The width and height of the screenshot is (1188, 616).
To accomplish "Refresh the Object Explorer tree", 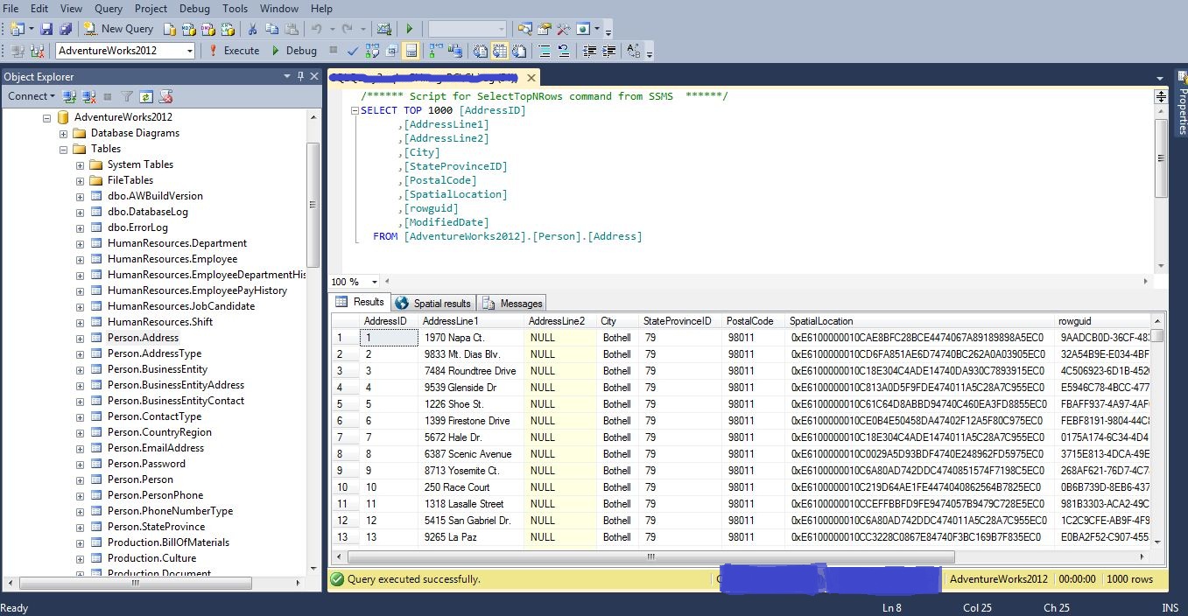I will (x=146, y=96).
